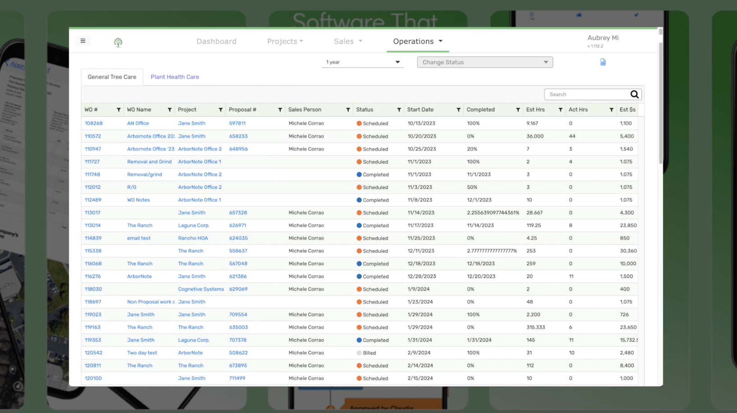Image resolution: width=737 pixels, height=413 pixels.
Task: Select the Scheduled status in row 108268
Action: click(x=372, y=124)
